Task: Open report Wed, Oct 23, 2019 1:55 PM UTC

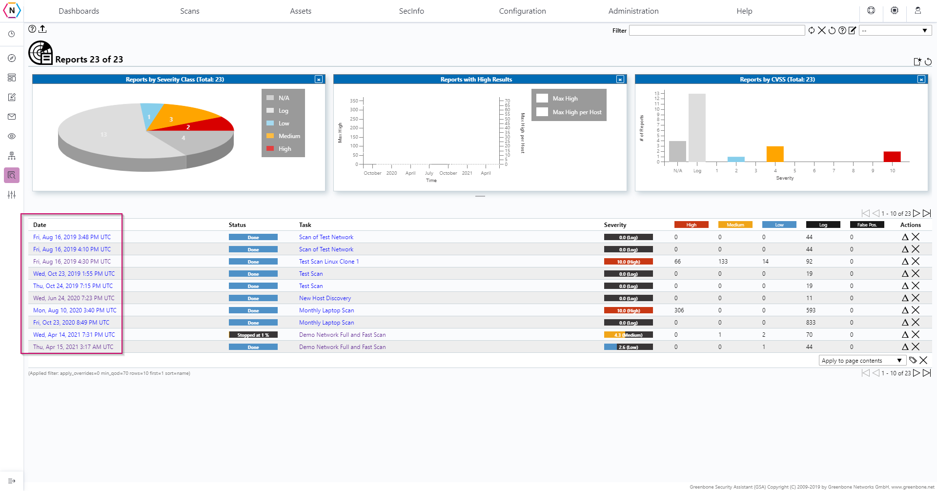Action: point(74,273)
